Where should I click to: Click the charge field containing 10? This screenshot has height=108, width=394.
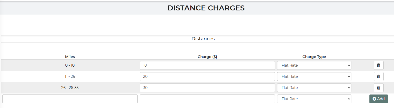207,65
